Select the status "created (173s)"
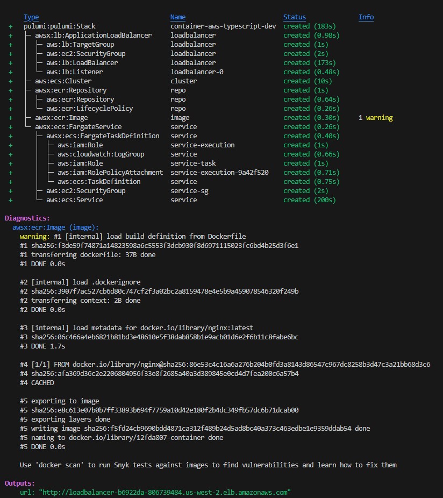The image size is (443, 498). coord(310,63)
